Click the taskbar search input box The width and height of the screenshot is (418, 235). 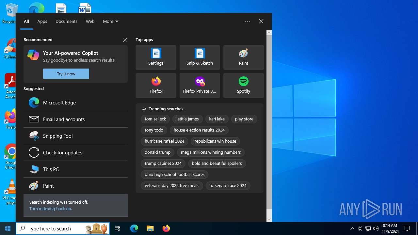click(x=63, y=228)
